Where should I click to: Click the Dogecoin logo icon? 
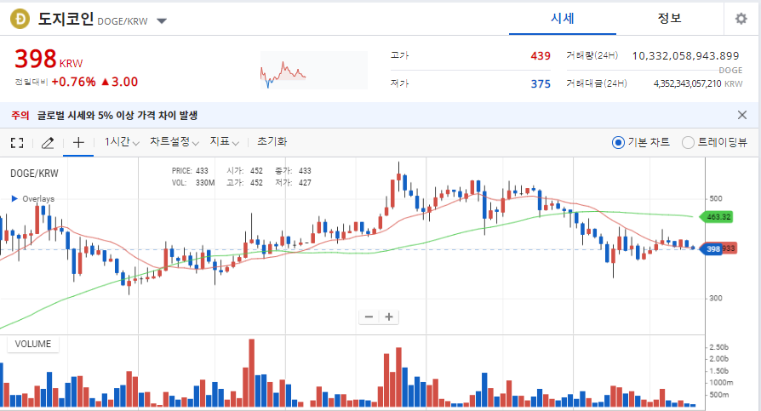20,19
